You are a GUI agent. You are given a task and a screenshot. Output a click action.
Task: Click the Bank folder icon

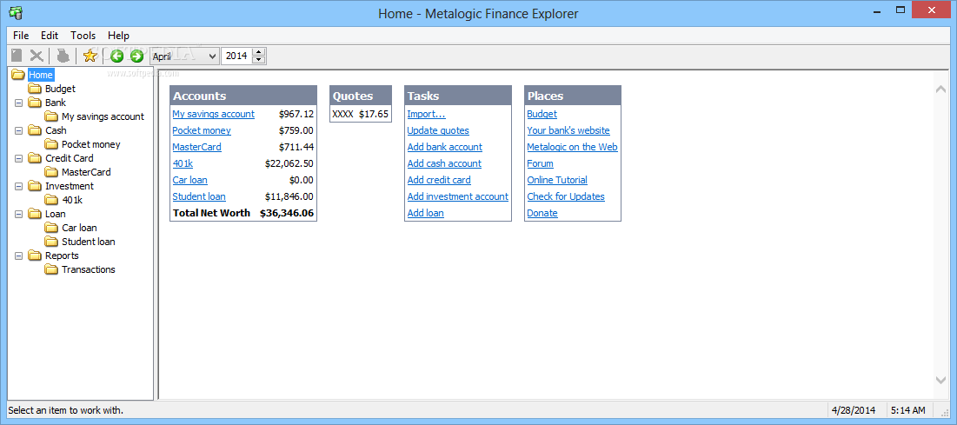(35, 103)
